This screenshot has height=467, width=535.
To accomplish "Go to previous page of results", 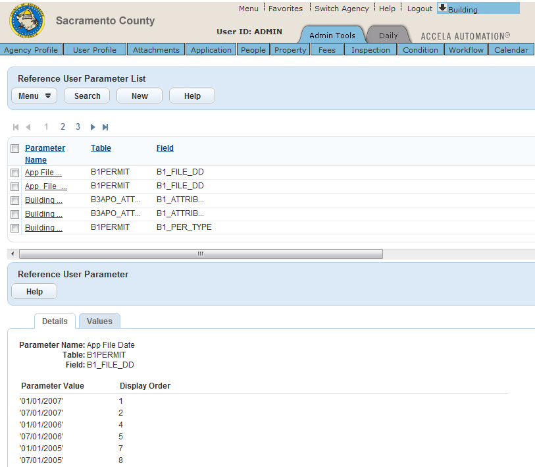I will click(28, 127).
